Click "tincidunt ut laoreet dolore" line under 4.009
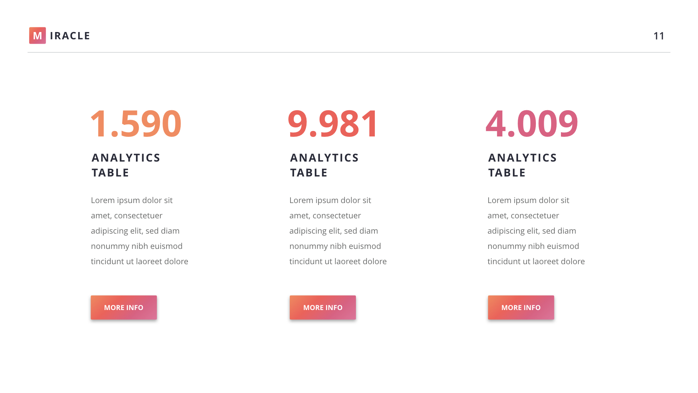Image resolution: width=698 pixels, height=393 pixels. coord(536,262)
